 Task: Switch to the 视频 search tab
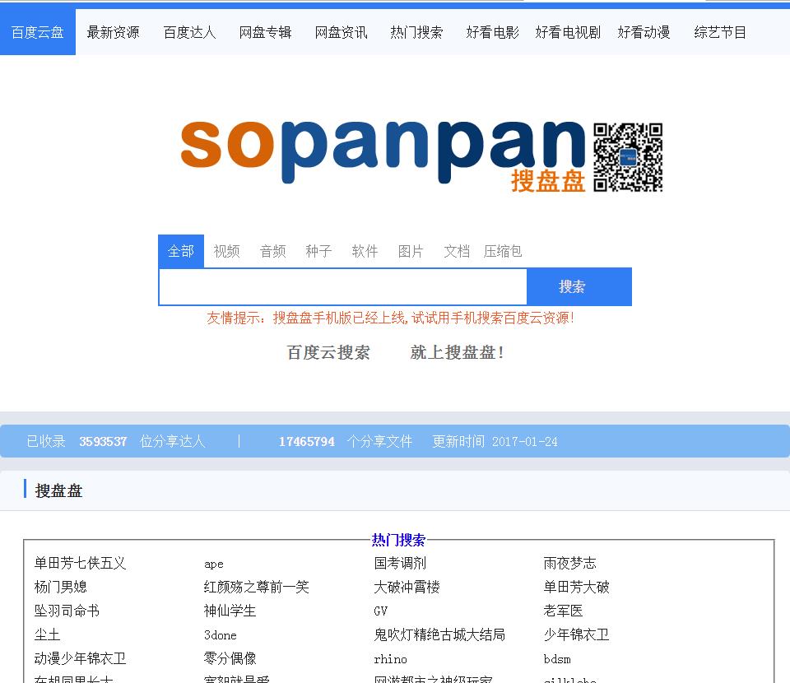click(x=227, y=251)
